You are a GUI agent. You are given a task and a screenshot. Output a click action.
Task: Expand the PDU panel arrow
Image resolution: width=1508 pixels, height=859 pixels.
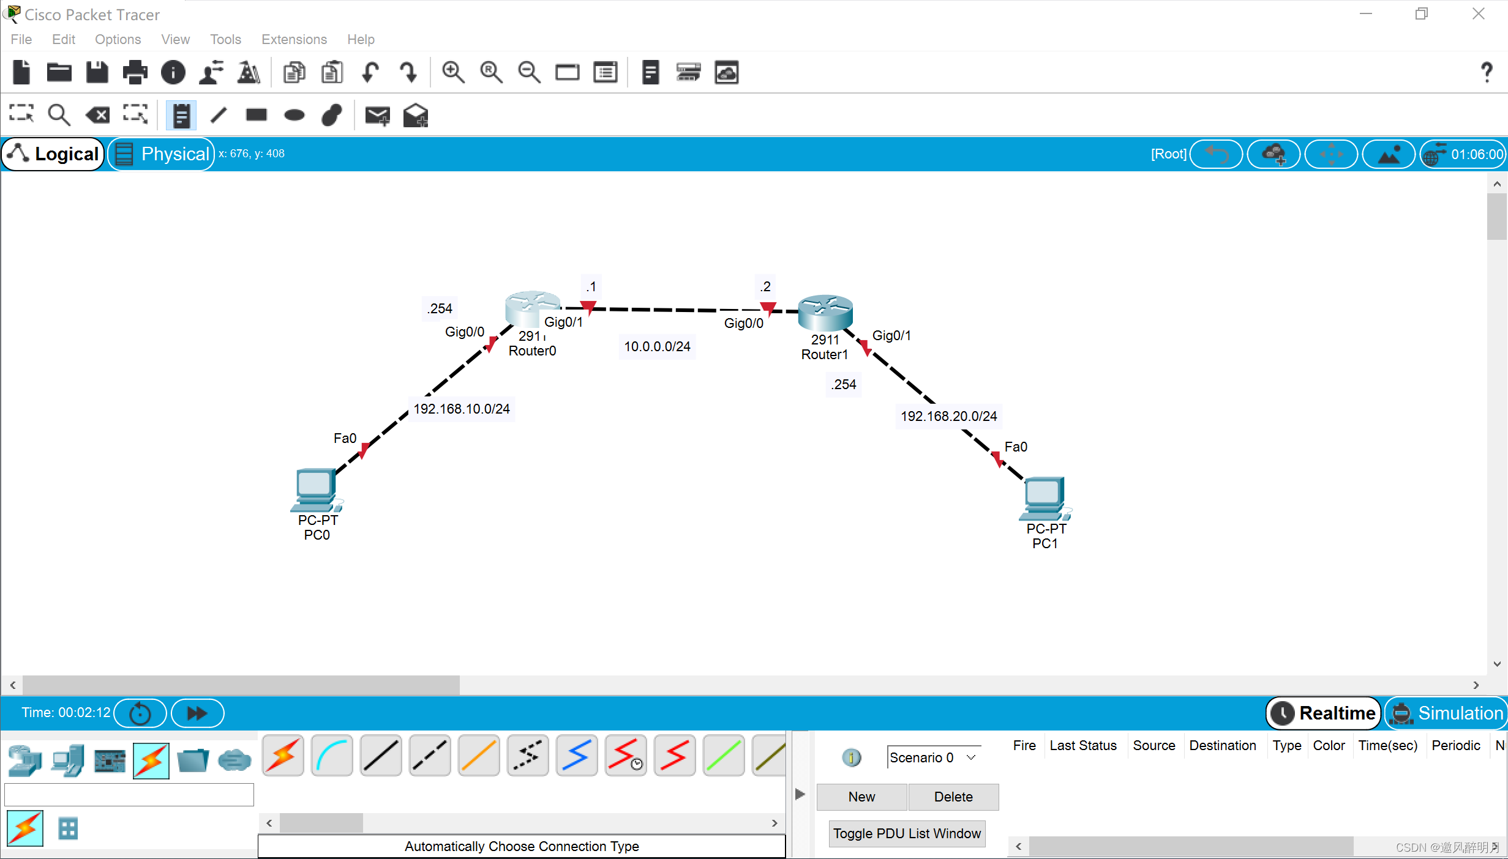(x=800, y=794)
